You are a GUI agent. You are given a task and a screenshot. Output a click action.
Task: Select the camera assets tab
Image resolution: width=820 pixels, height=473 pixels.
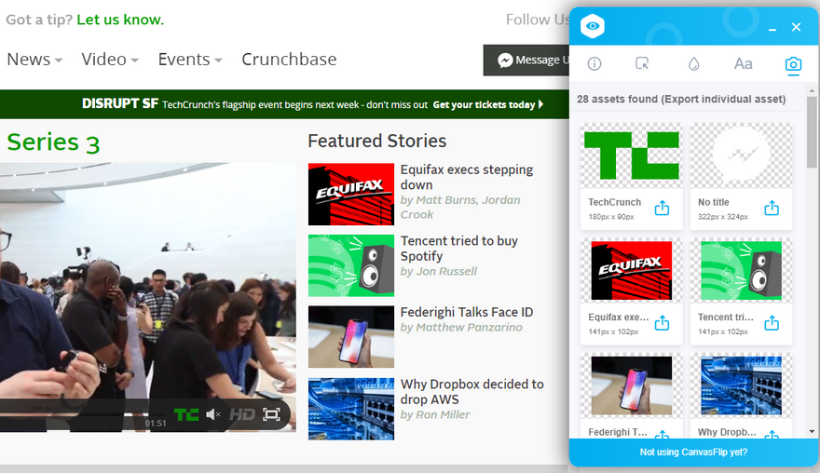793,64
